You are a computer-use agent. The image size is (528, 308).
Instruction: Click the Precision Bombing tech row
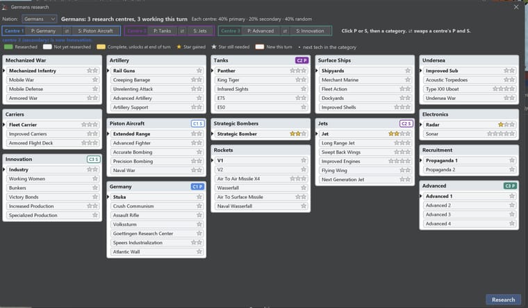click(x=157, y=161)
